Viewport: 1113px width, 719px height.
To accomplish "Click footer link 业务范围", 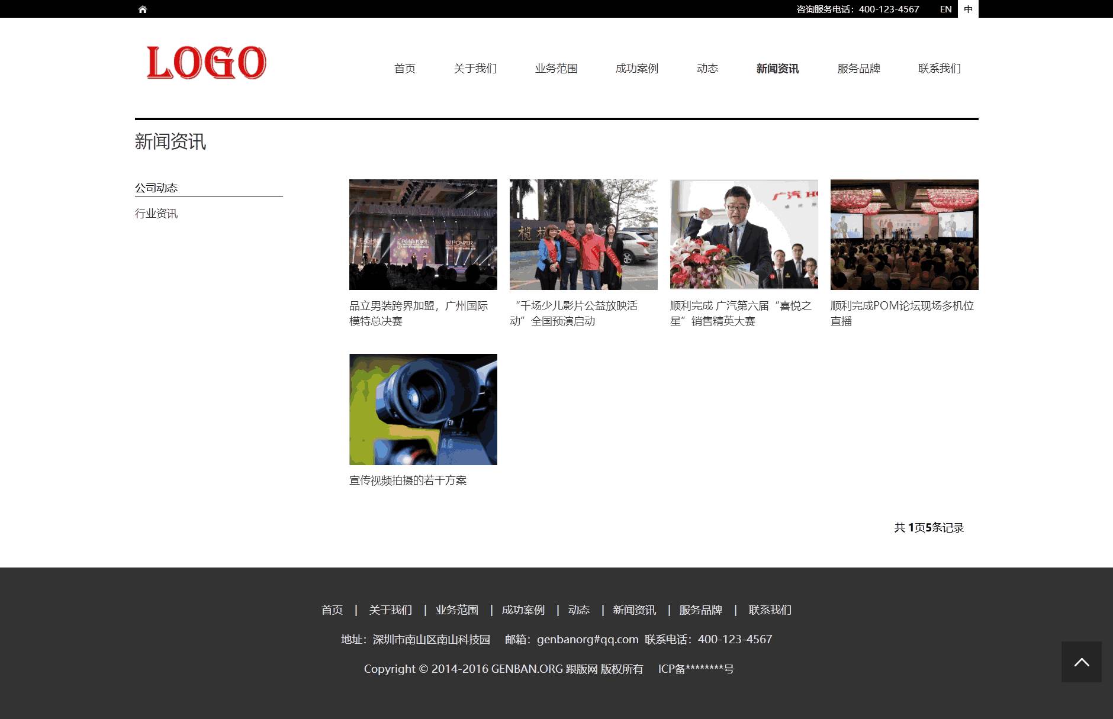I will pos(457,610).
